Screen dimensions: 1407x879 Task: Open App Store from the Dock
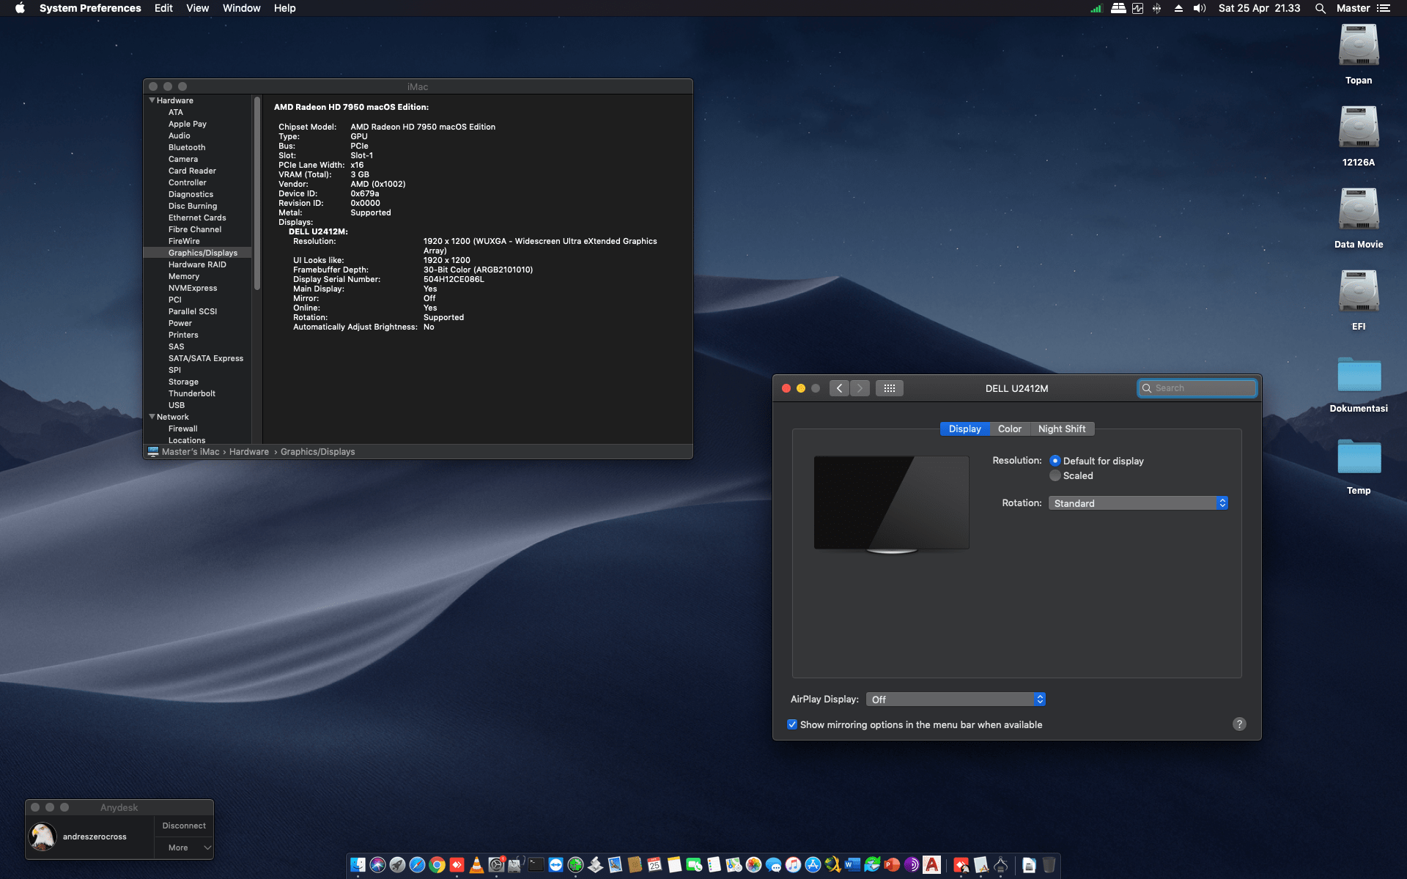click(x=813, y=865)
